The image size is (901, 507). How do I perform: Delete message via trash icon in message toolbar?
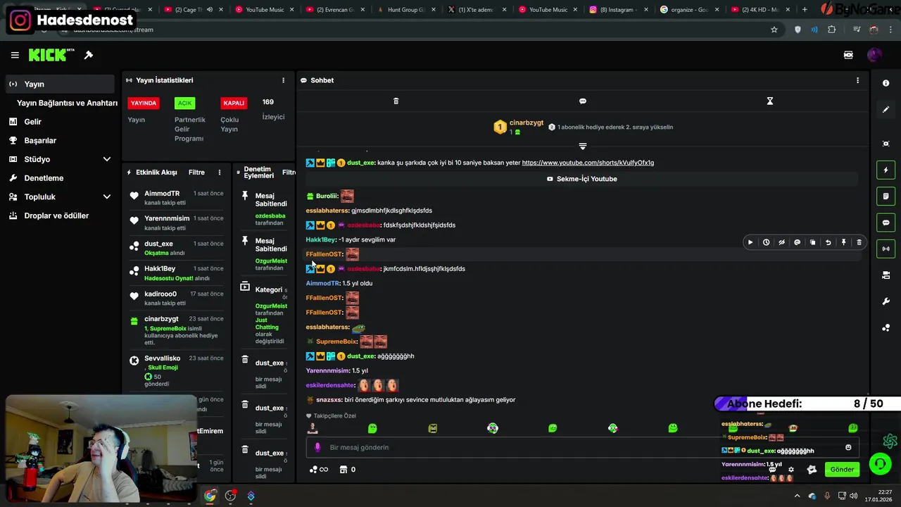tap(859, 242)
